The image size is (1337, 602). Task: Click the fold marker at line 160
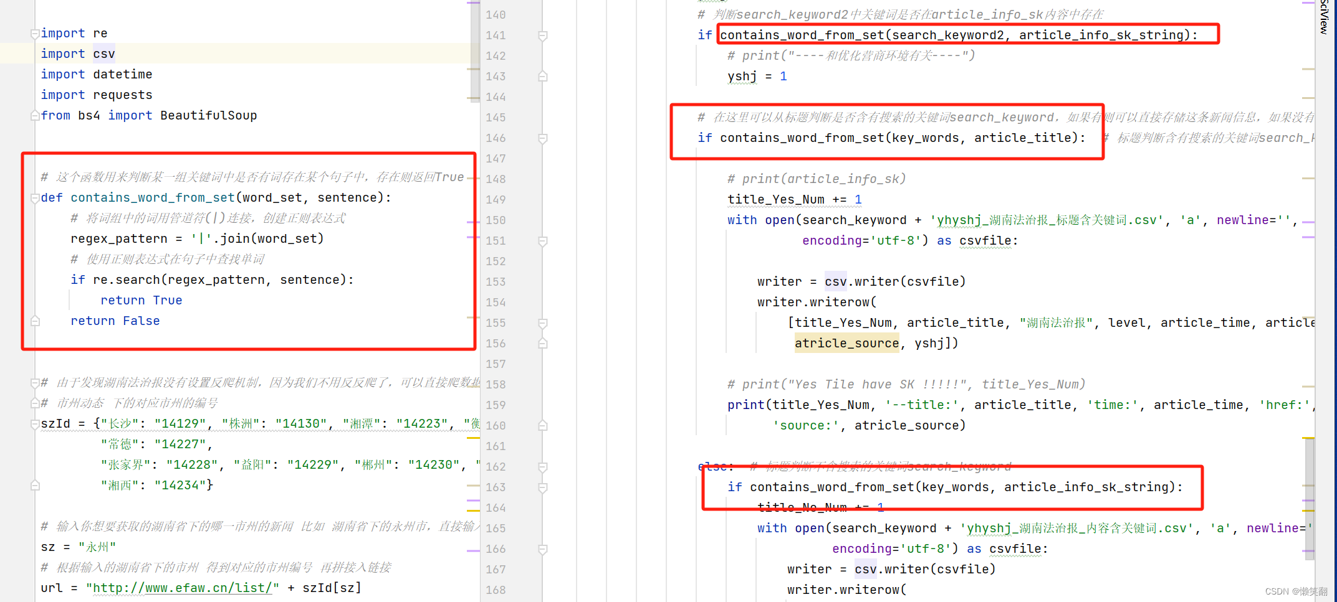coord(543,426)
